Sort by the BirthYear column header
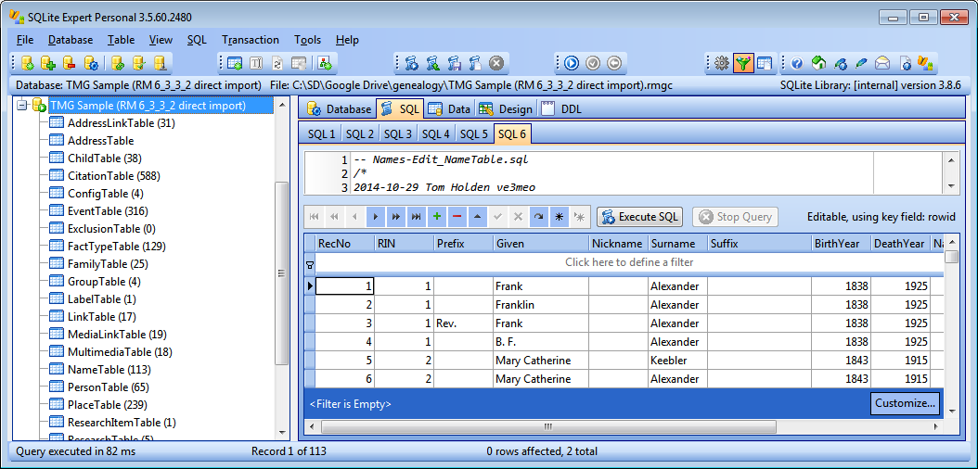 pos(841,244)
